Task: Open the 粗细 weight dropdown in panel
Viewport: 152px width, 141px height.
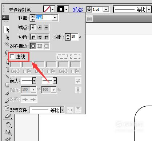Action: 55,18
